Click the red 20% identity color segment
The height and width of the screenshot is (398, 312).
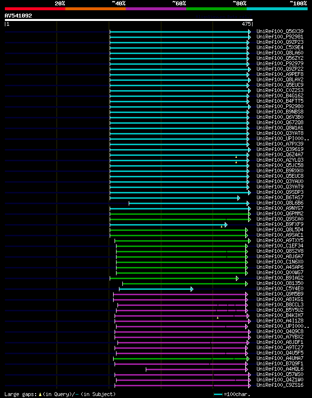35,9
